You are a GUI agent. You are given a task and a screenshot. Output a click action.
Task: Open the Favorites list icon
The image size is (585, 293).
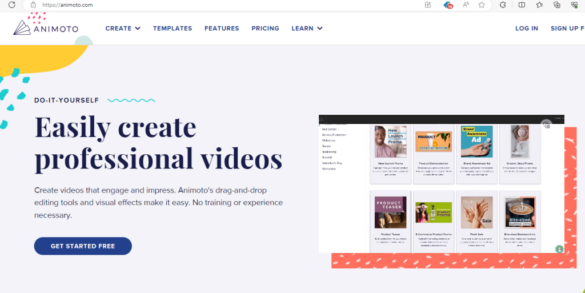point(539,5)
